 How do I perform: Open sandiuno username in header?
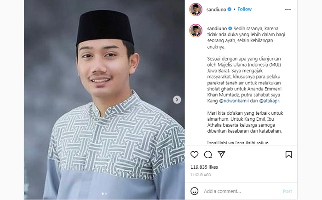[216, 10]
